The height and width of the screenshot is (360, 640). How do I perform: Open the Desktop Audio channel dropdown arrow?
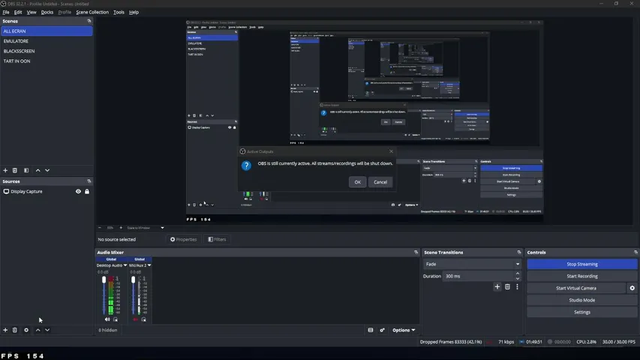click(125, 265)
